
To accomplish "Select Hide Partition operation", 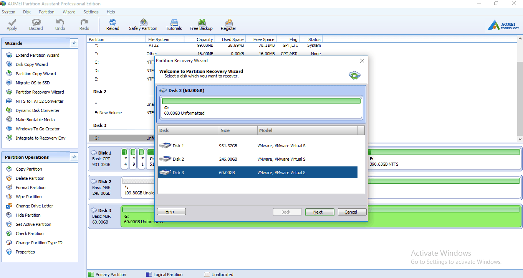I will [x=28, y=215].
